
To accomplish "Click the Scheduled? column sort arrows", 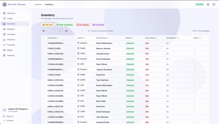I will (178, 38).
